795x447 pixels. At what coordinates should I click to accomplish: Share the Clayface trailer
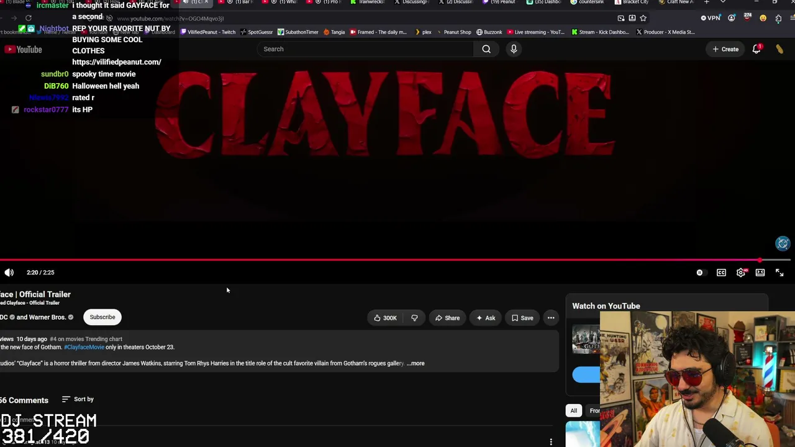tap(447, 318)
